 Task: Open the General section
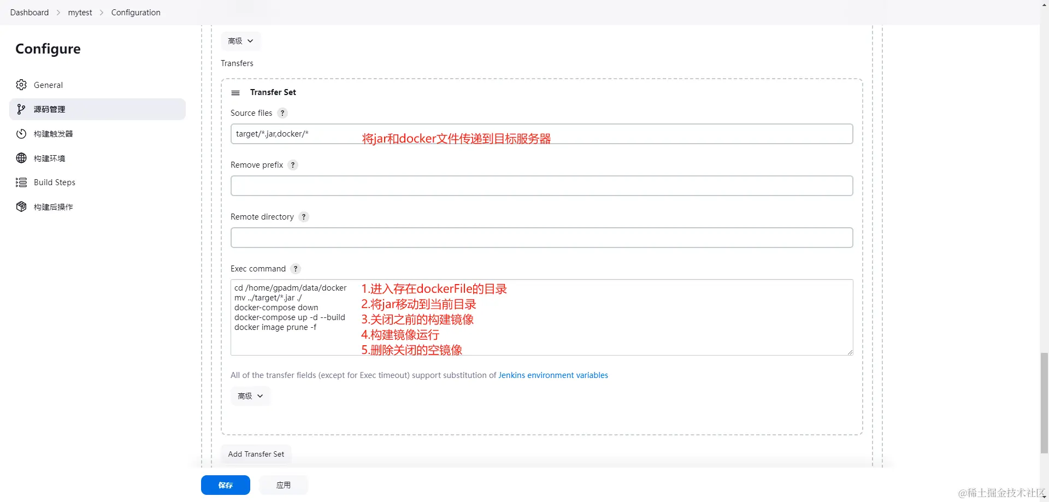(97, 85)
